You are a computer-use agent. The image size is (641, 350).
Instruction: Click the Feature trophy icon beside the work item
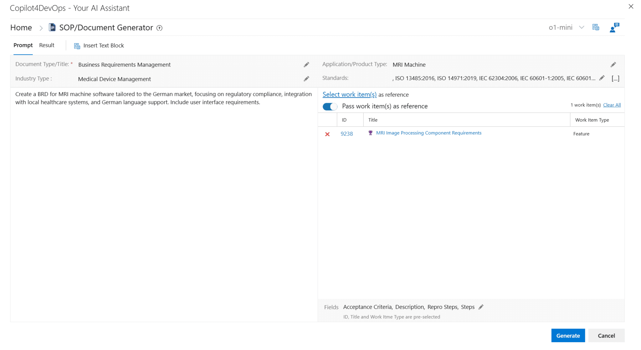[370, 132]
